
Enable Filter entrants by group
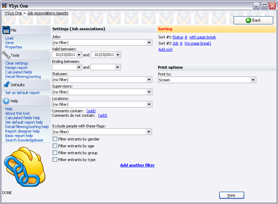point(55,153)
